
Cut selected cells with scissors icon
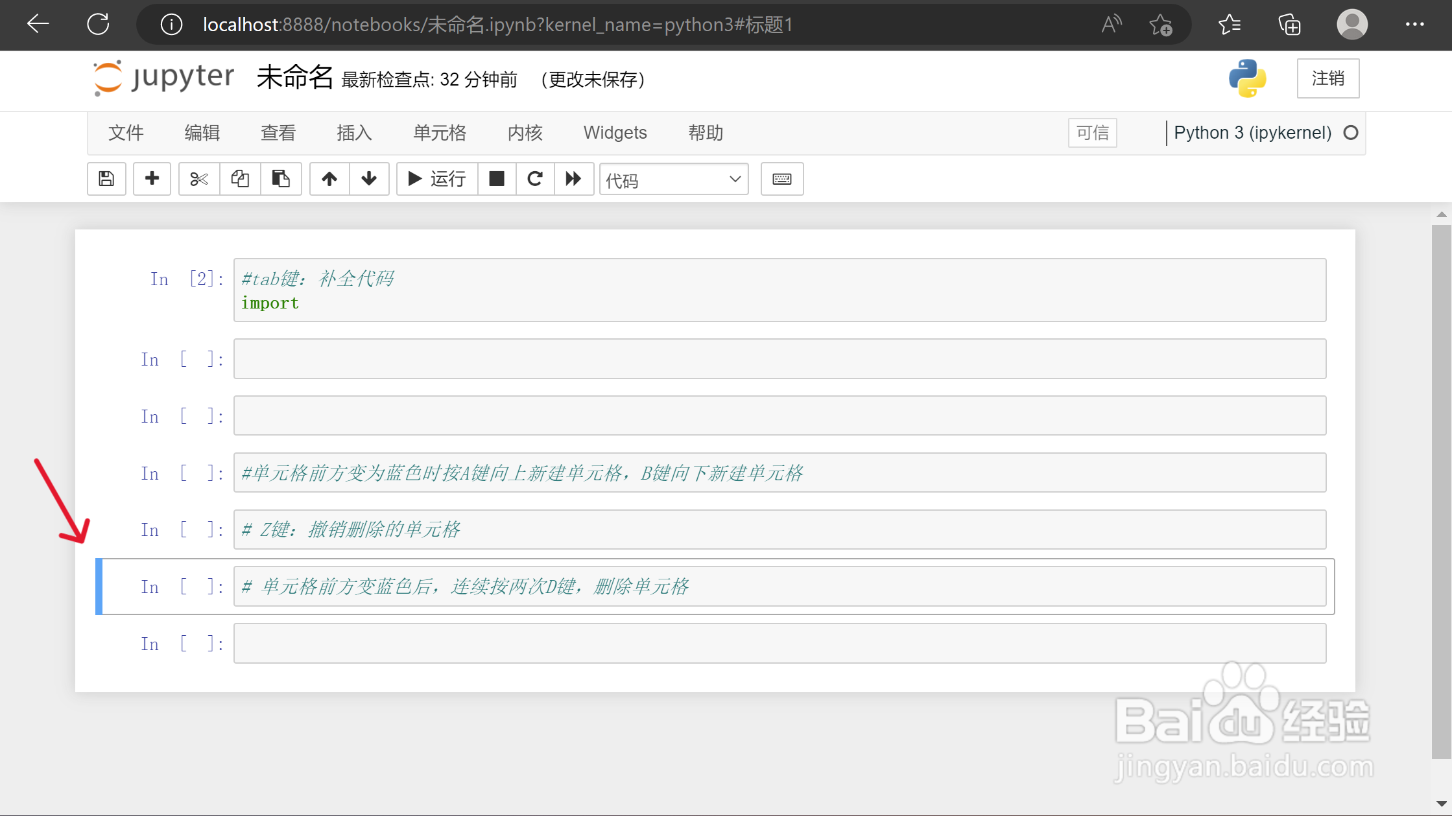pyautogui.click(x=199, y=179)
